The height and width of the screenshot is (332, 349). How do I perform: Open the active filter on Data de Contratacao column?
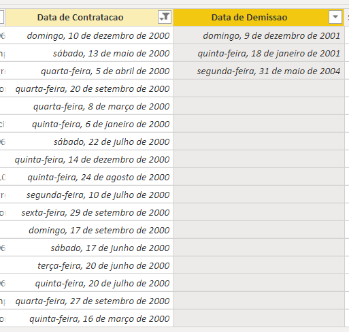pyautogui.click(x=165, y=17)
